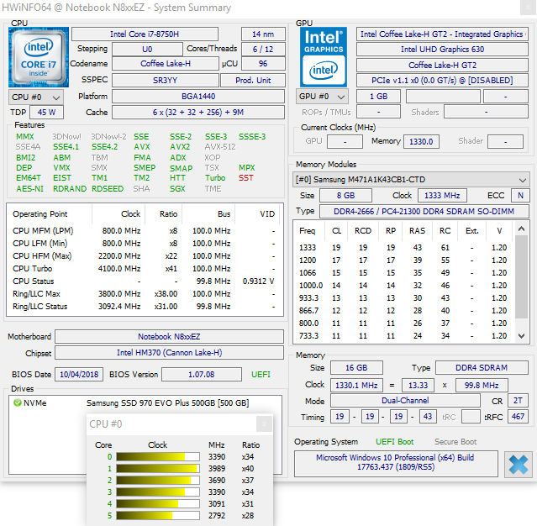Click the 14 nm process field
Image resolution: width=537 pixels, height=526 pixels.
(263, 34)
